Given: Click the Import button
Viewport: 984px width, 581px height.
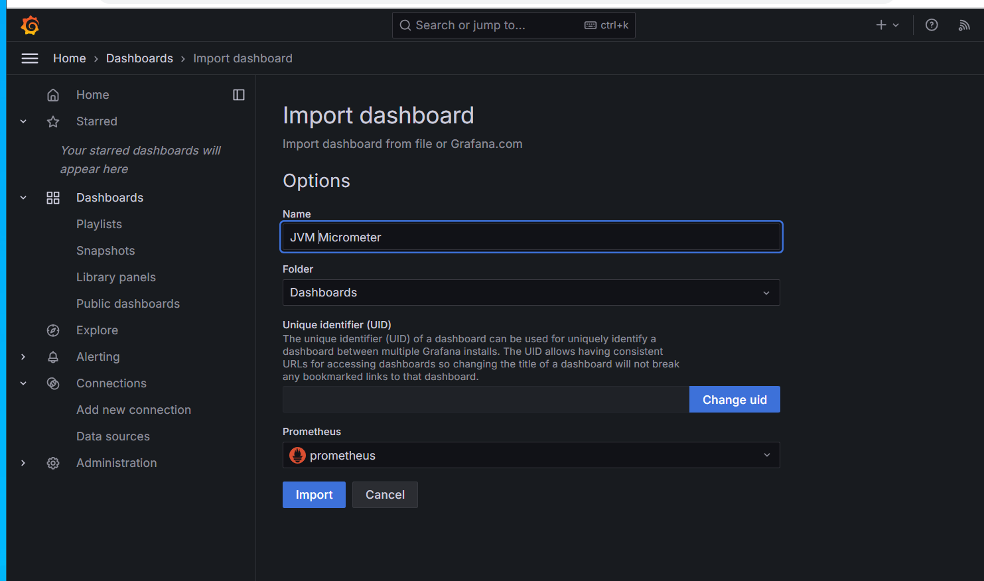Looking at the screenshot, I should pos(314,495).
